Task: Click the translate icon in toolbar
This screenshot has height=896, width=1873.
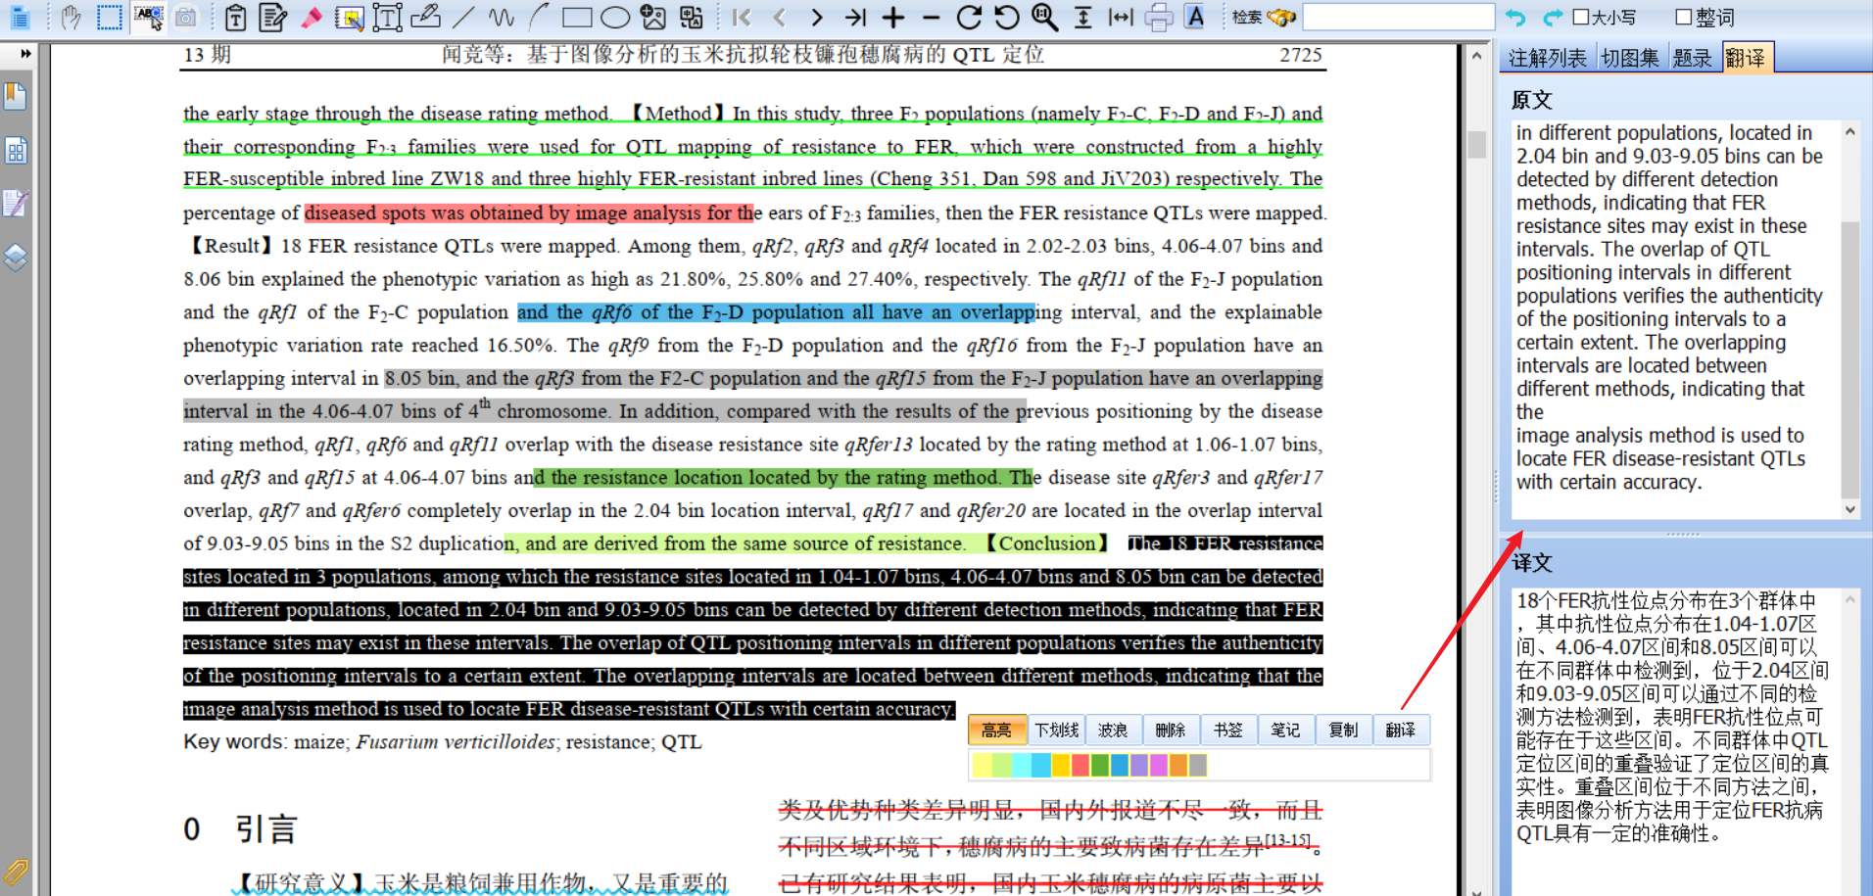Action: coord(692,17)
